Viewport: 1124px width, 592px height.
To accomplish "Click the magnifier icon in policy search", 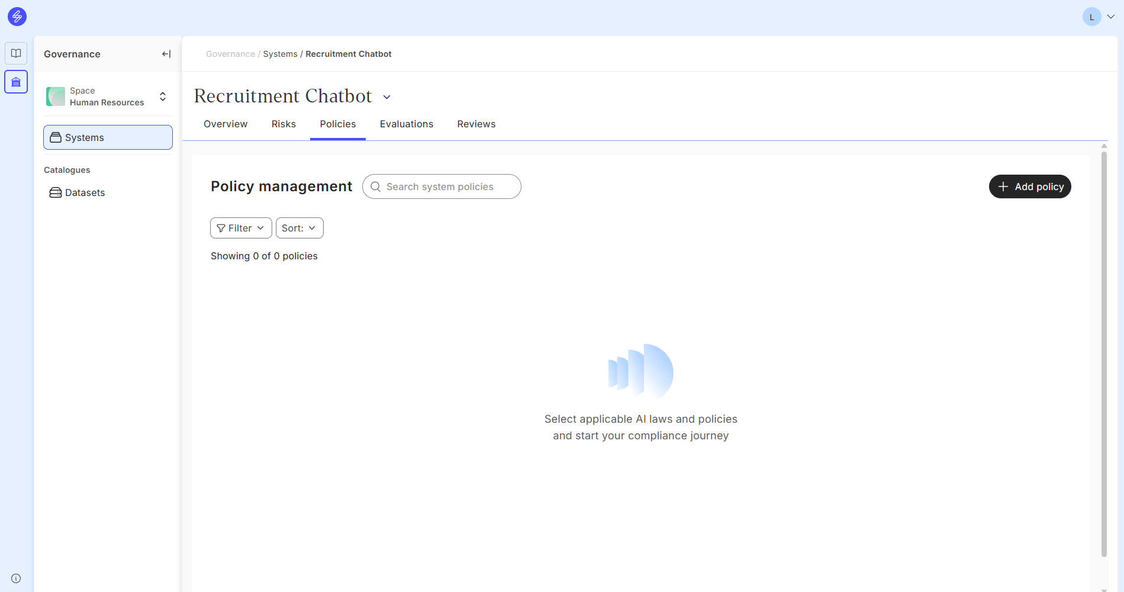I will [375, 186].
